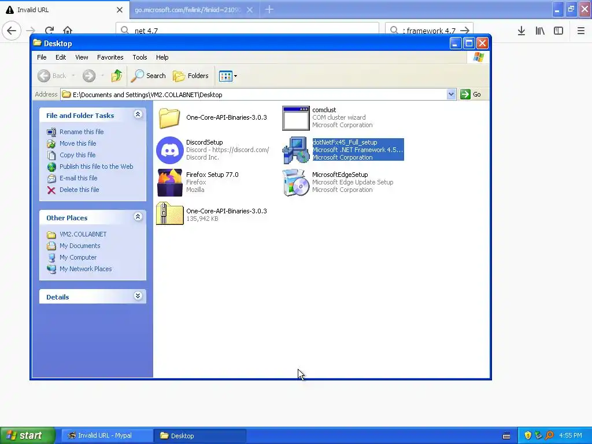Viewport: 592px width, 444px height.
Task: Click Rename this file link
Action: click(82, 132)
